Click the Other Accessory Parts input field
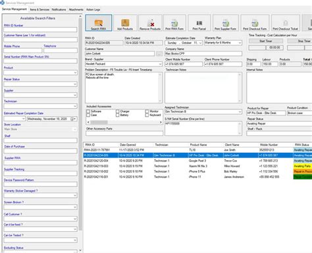The height and width of the screenshot is (253, 312). point(124,133)
